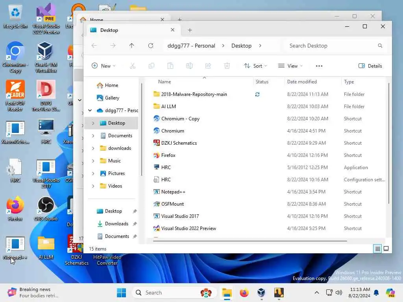Open Firefox from the taskbar
Viewport: 403px width, 302px height.
tap(244, 293)
